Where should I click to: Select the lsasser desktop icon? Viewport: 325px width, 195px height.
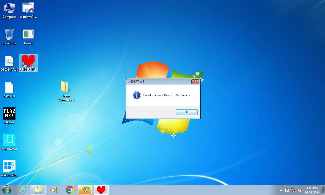28,37
